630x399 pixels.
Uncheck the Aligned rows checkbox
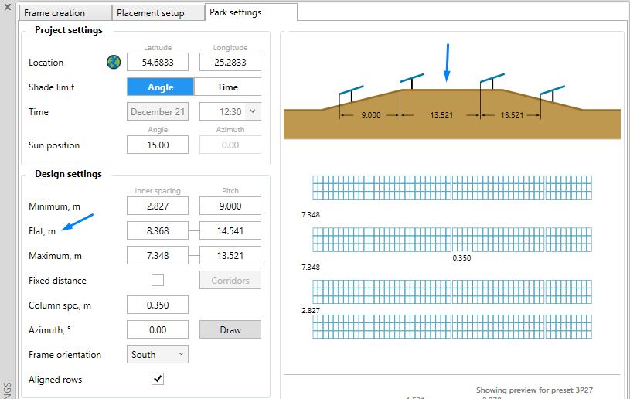(x=158, y=378)
